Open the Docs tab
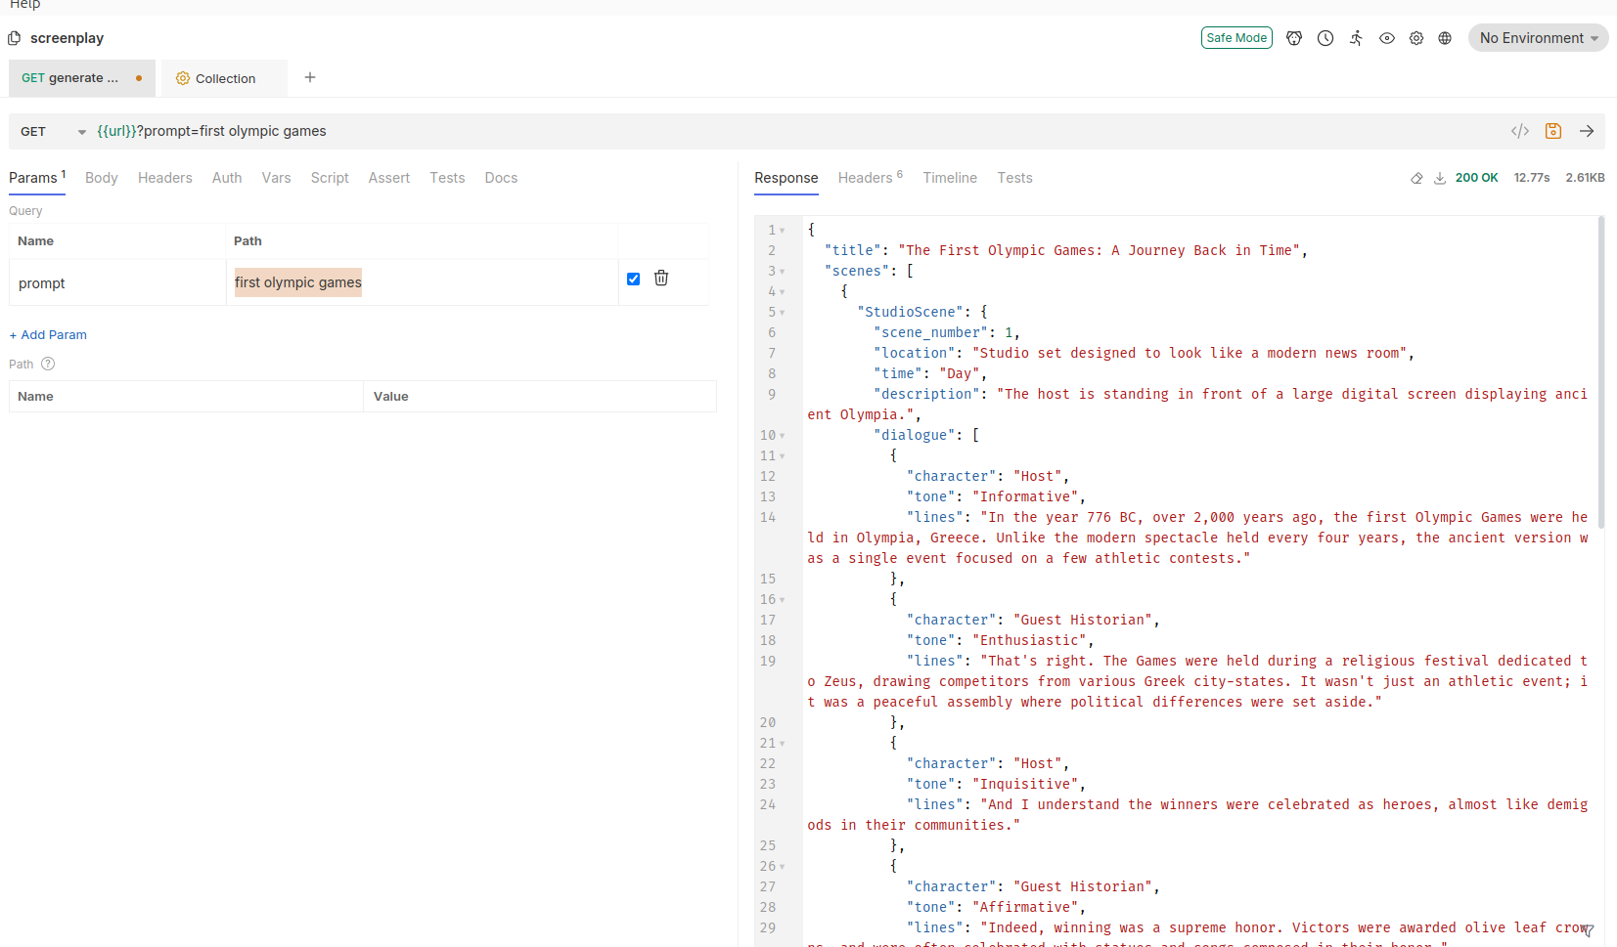Screen dimensions: 1617x947 pos(501,178)
